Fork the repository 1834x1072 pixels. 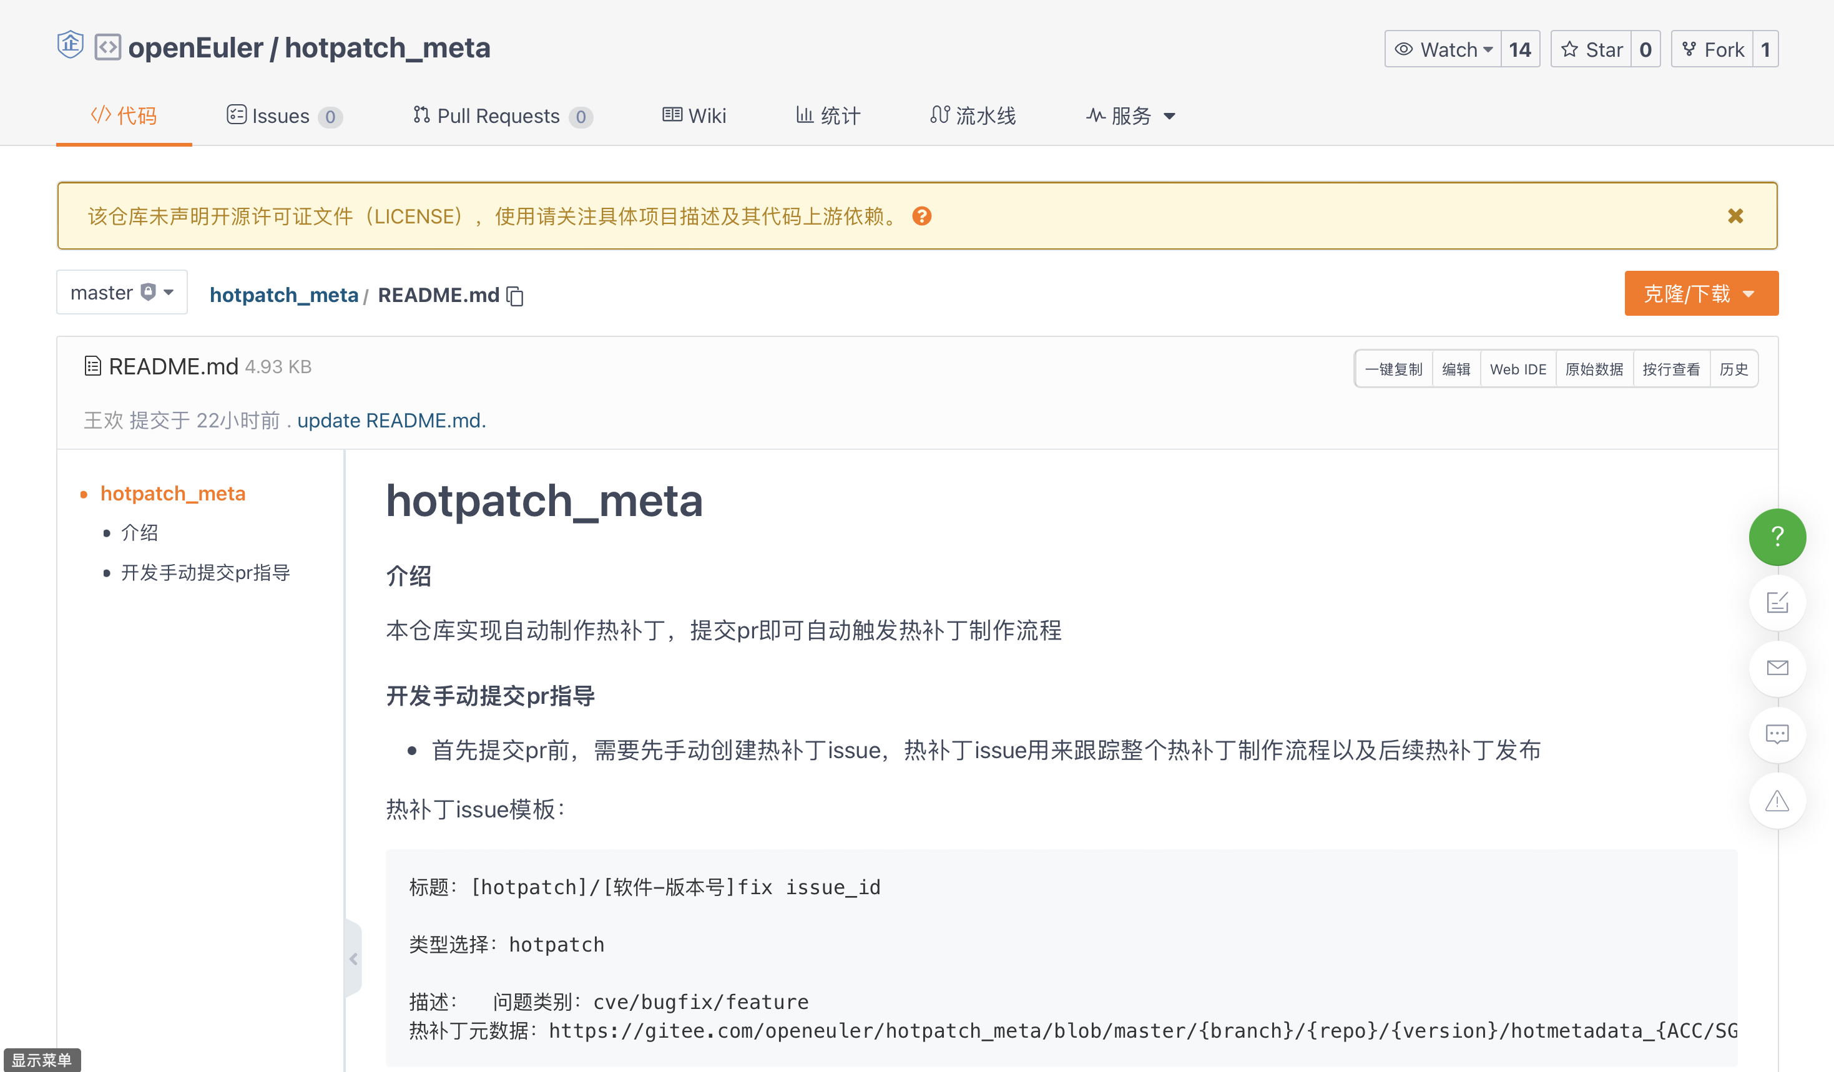click(1712, 49)
